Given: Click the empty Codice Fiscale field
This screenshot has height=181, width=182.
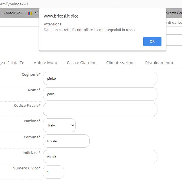Looking at the screenshot, I should [100, 109].
